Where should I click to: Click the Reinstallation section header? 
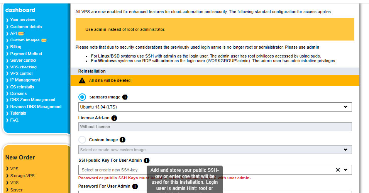215,71
